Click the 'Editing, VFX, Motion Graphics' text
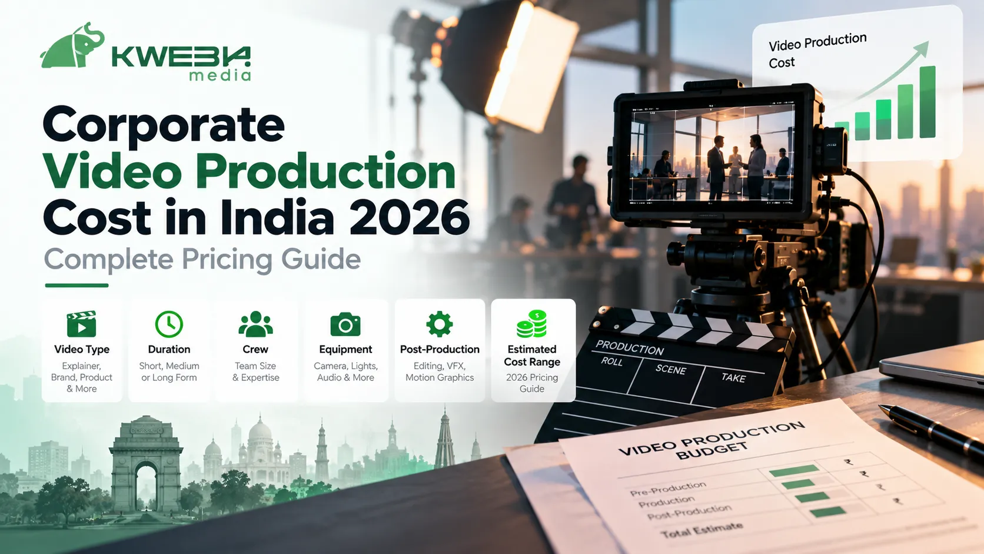 click(440, 371)
